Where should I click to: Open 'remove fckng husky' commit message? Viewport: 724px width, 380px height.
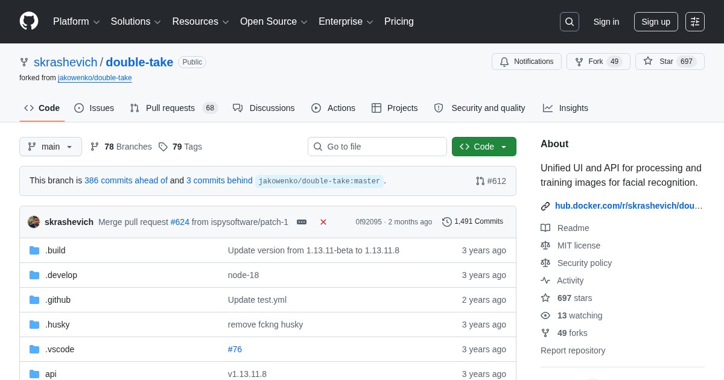pos(265,325)
